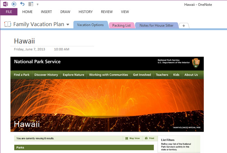The height and width of the screenshot is (153, 227).
Task: Open the Explore Nature nav link
Action: 73,75
